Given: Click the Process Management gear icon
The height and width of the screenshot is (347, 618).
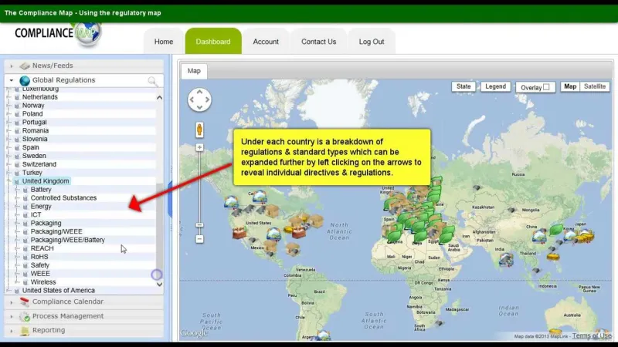Looking at the screenshot, I should click(x=25, y=316).
